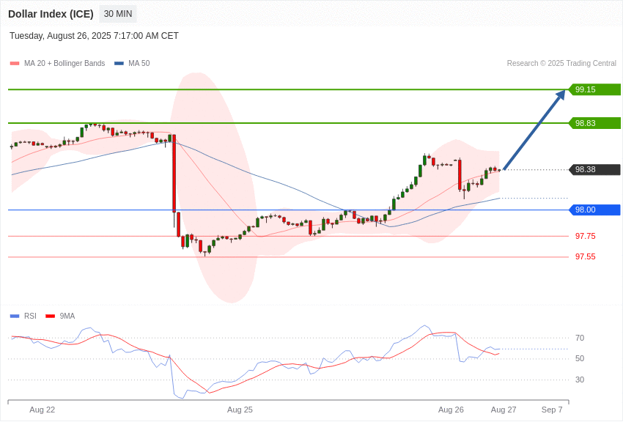Click the MA 50 legend label

click(139, 64)
